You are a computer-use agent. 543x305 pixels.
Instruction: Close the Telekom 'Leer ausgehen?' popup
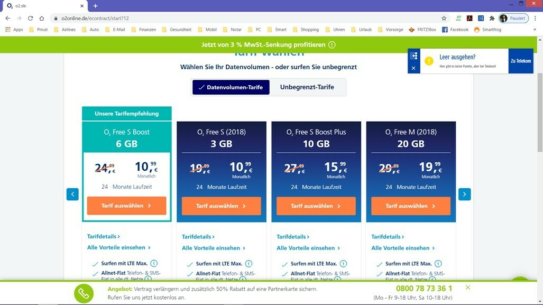[413, 68]
